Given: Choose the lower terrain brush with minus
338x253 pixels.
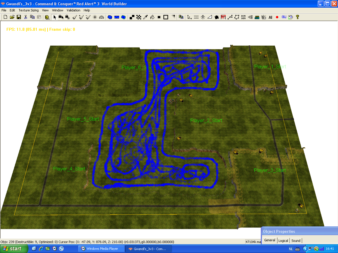Looking at the screenshot, I should click(x=88, y=17).
